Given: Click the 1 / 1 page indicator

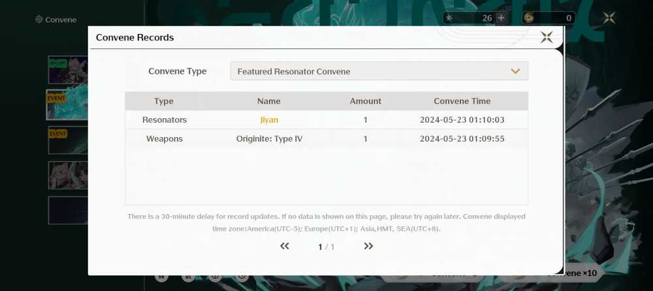Looking at the screenshot, I should tap(326, 247).
